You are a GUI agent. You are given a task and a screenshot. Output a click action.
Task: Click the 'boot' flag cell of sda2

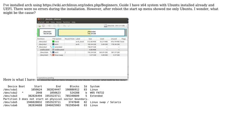pos(122,42)
